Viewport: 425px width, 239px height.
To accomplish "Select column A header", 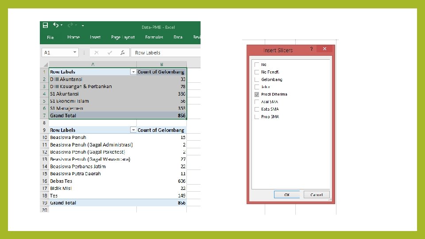I will [x=93, y=65].
